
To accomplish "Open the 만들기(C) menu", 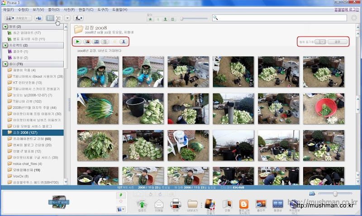I will (86, 9).
